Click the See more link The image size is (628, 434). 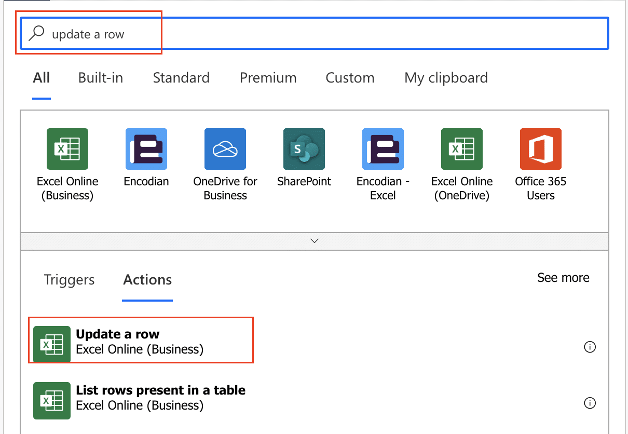[x=563, y=278]
